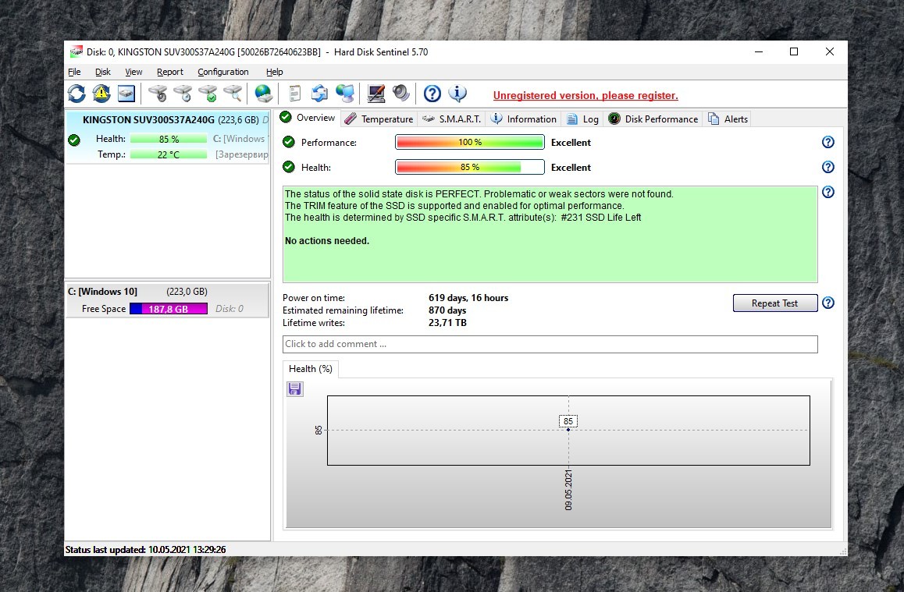Click the information speech bubble toolbar icon
This screenshot has height=592, width=904.
[457, 94]
